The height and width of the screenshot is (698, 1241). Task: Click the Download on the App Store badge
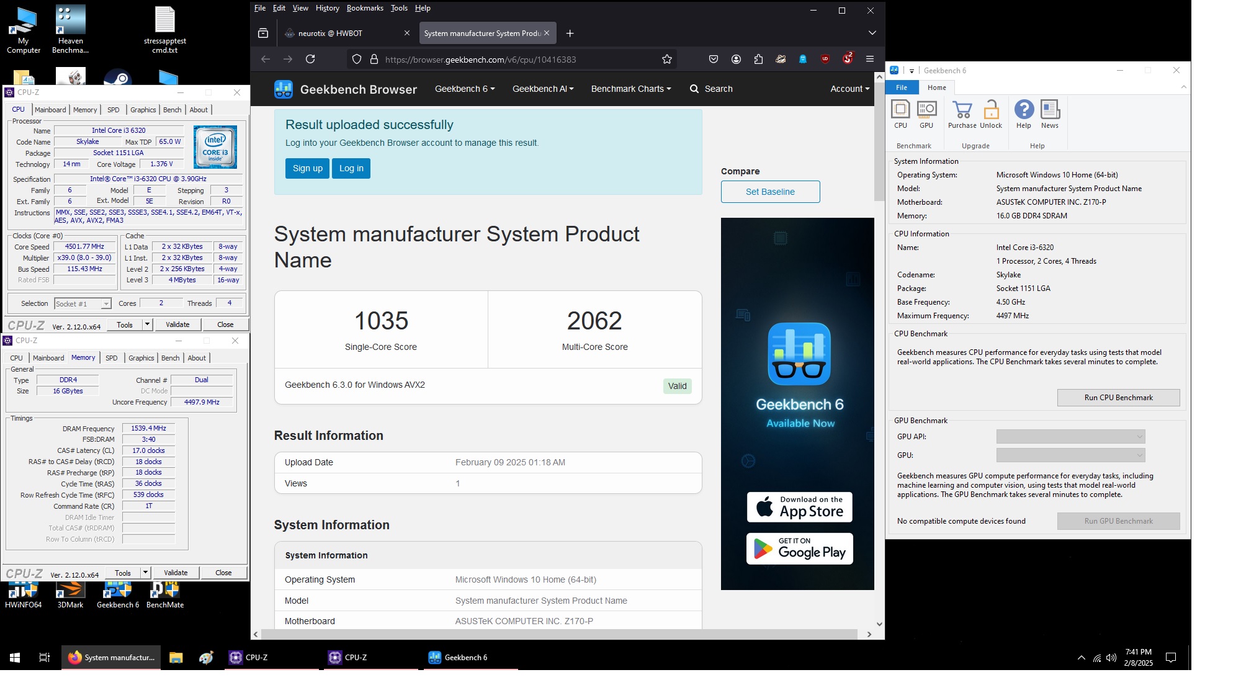(799, 507)
